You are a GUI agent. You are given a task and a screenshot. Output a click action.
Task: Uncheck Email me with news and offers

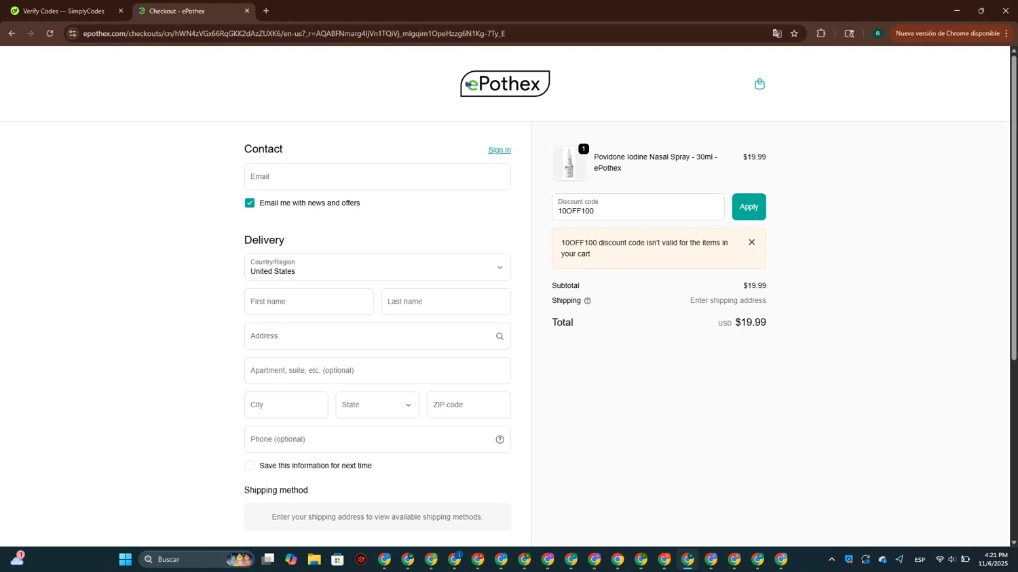point(250,203)
